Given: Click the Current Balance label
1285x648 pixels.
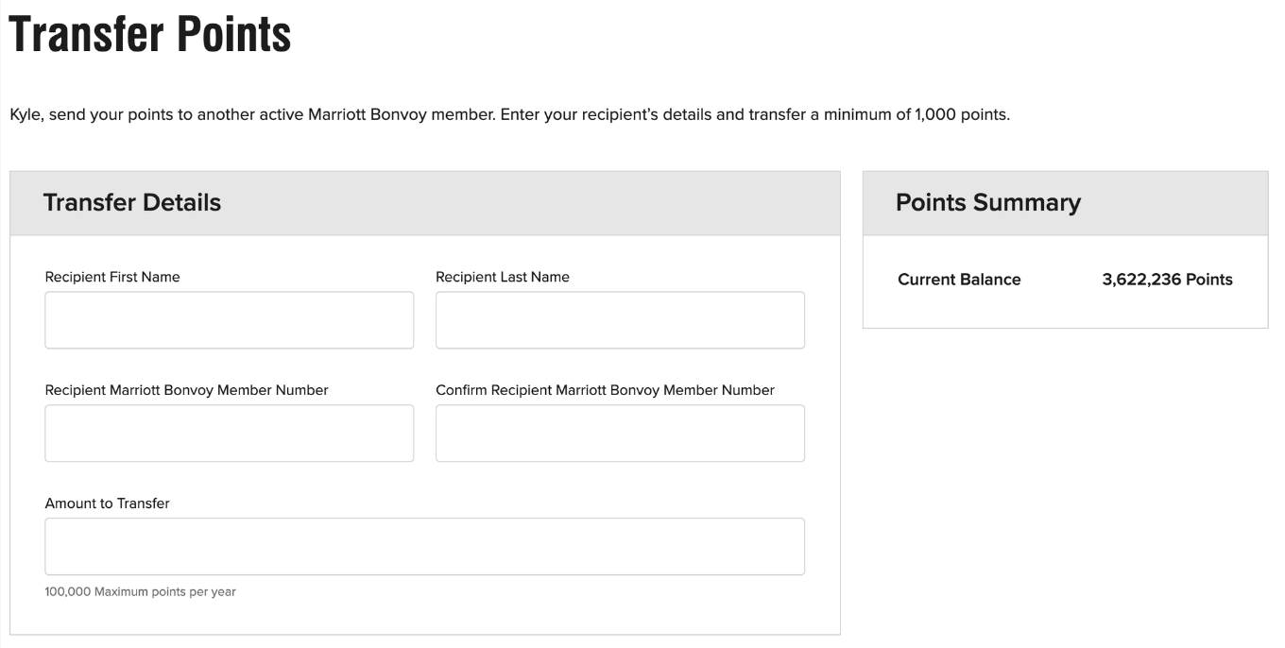Looking at the screenshot, I should (959, 280).
